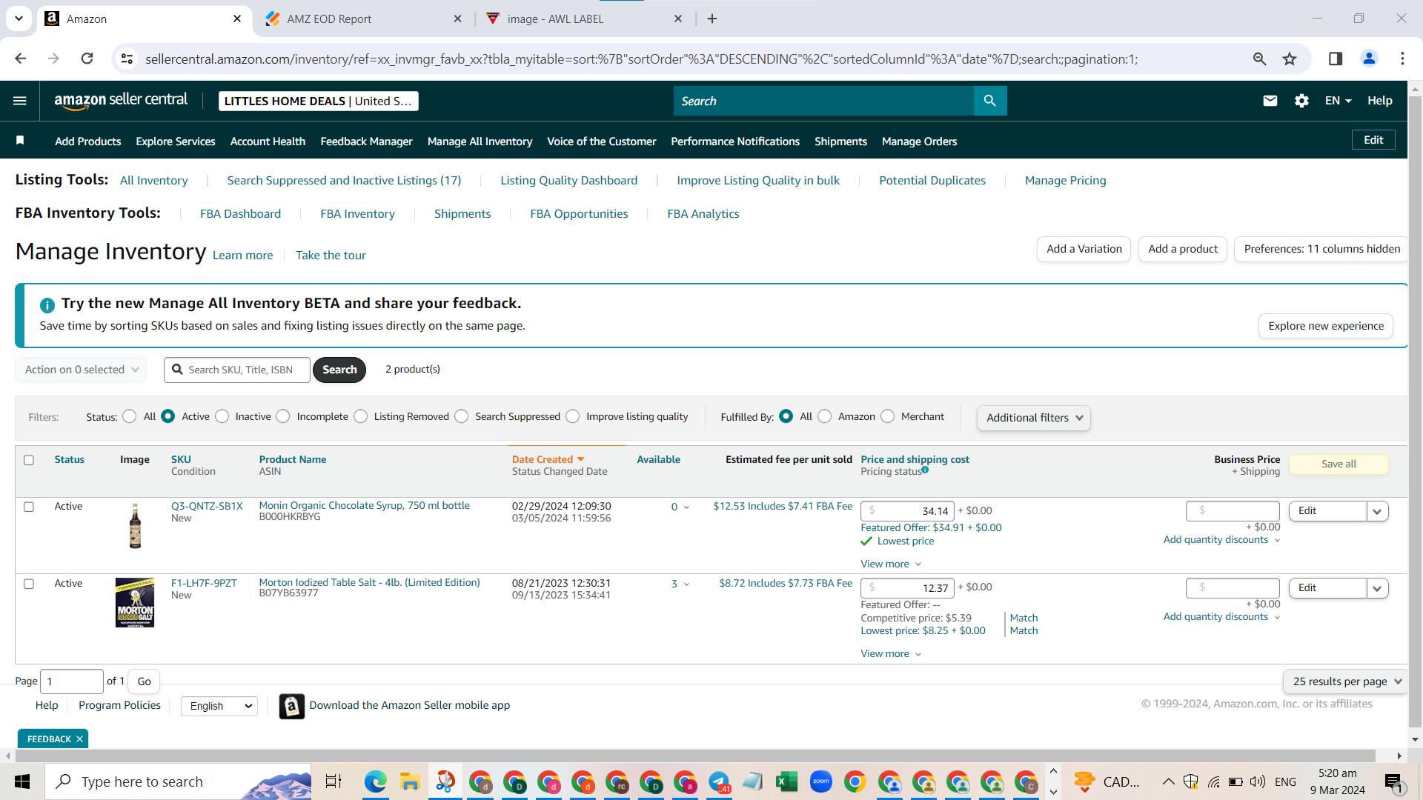Open Microsoft Edge from the taskbar
The height and width of the screenshot is (800, 1423).
375,781
